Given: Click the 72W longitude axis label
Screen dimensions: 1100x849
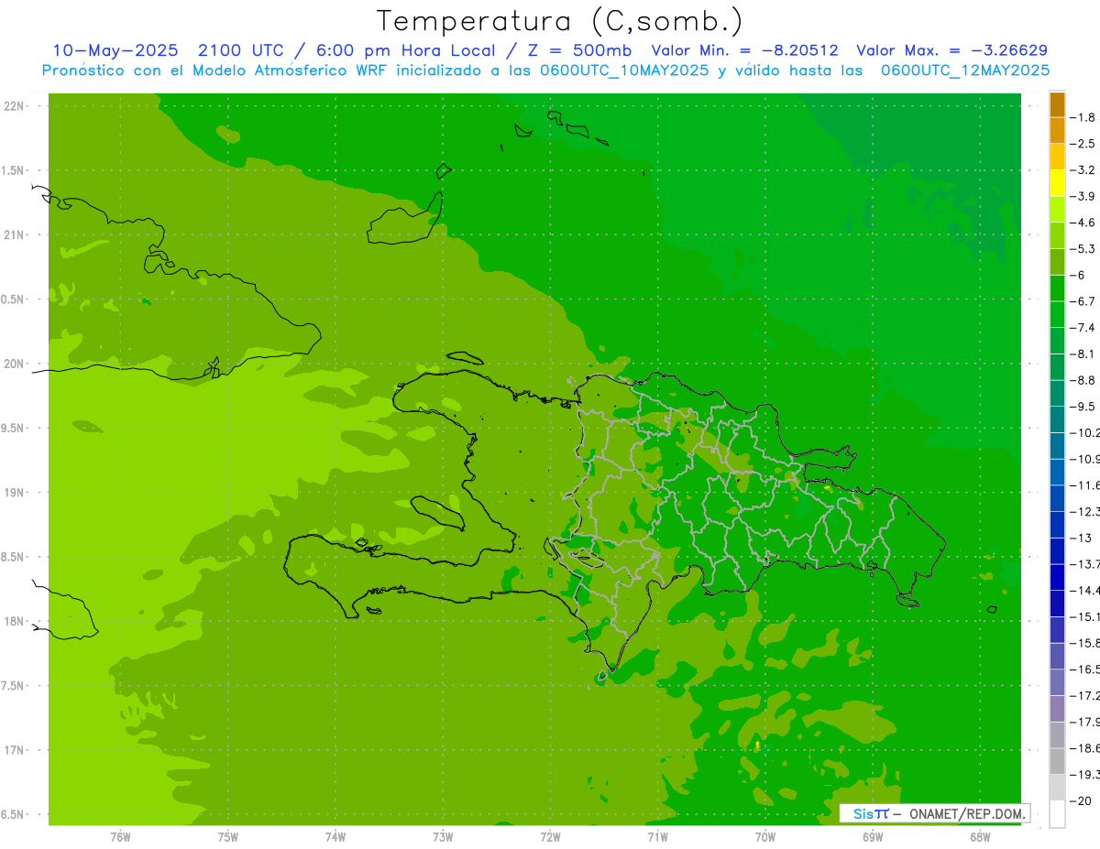Looking at the screenshot, I should pyautogui.click(x=550, y=836).
